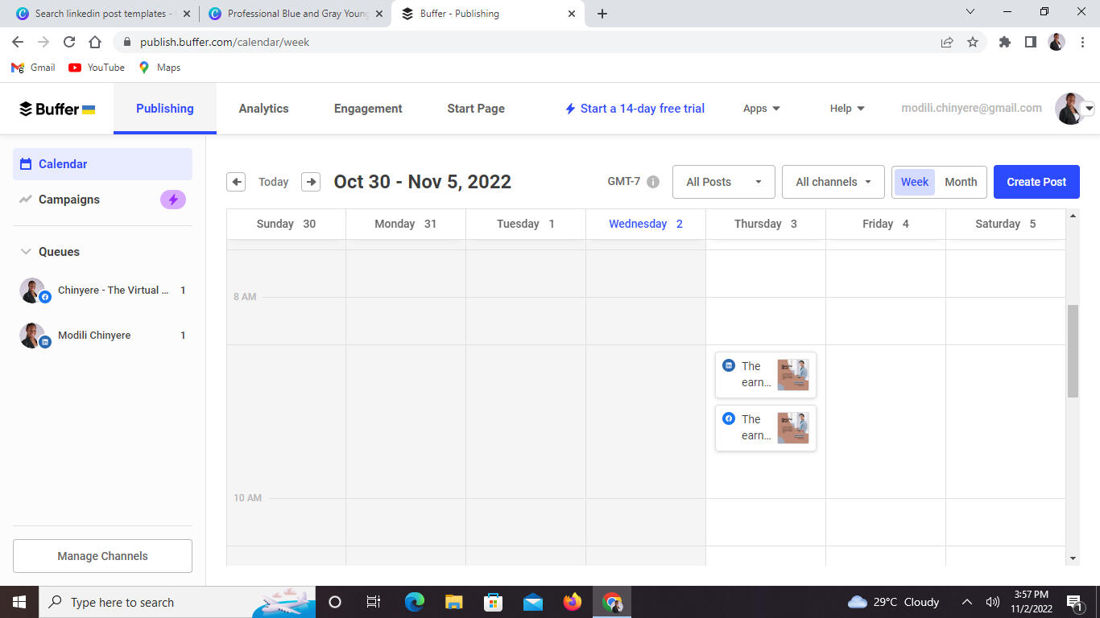Go to the previous week arrow
This screenshot has width=1100, height=618.
pos(236,182)
